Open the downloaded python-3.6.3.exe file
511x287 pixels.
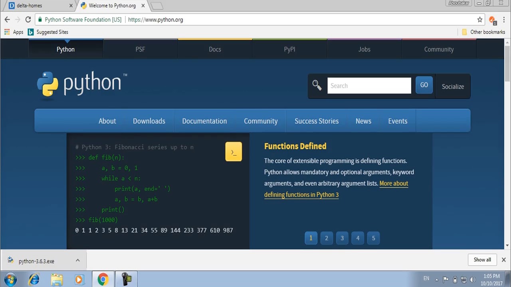tap(36, 261)
